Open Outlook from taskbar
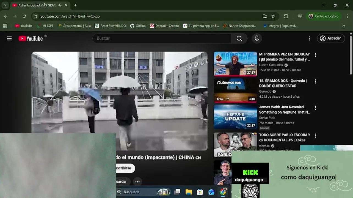 211,192
